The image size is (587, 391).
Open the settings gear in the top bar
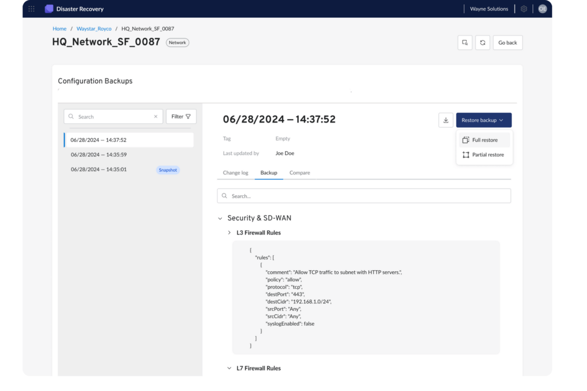(523, 9)
